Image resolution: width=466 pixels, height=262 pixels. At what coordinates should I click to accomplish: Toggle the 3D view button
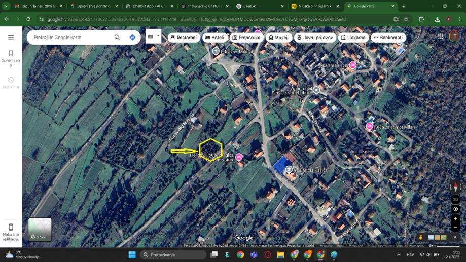click(455, 199)
